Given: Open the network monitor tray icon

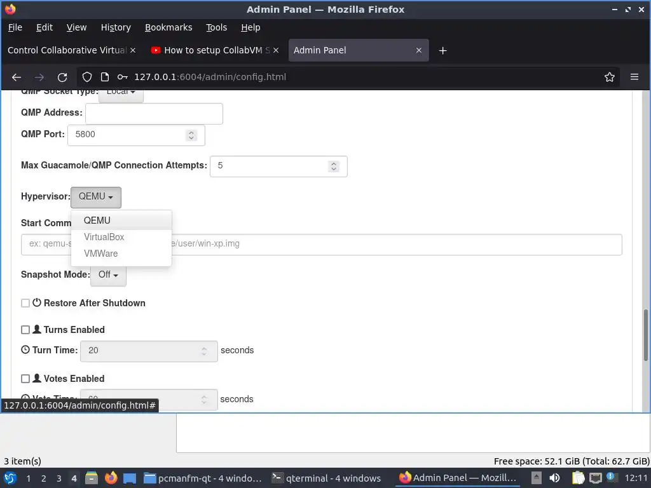Looking at the screenshot, I should [596, 478].
